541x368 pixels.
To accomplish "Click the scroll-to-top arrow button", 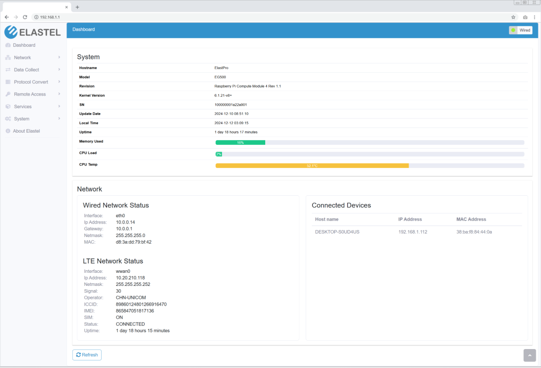I will coord(530,355).
